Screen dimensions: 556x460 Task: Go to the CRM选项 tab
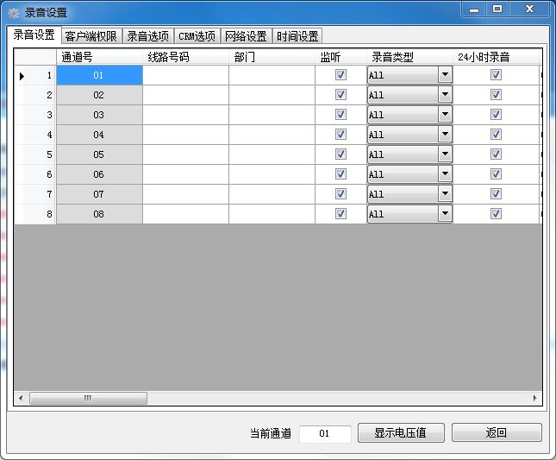coord(197,36)
